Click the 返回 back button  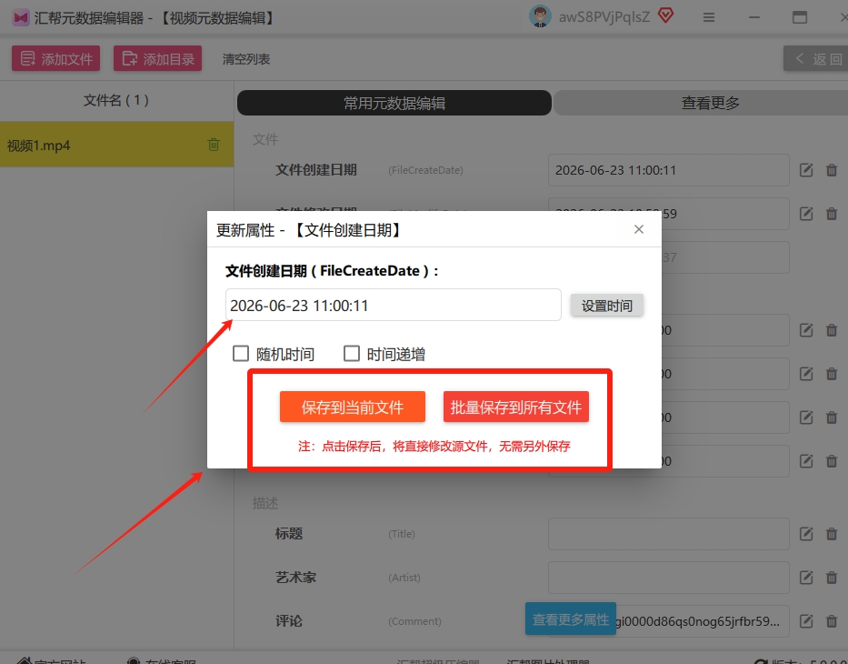[818, 58]
